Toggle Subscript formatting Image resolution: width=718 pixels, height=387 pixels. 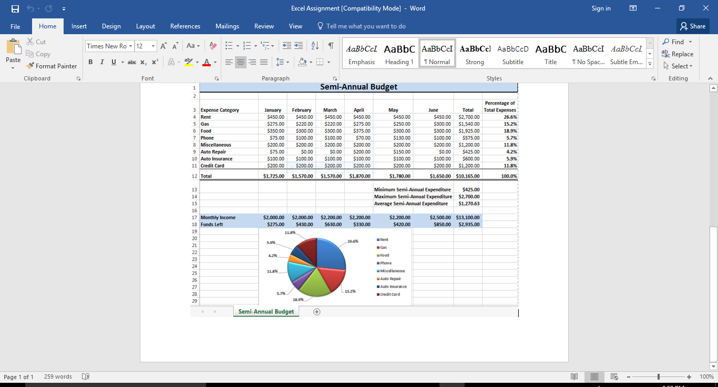pyautogui.click(x=143, y=62)
